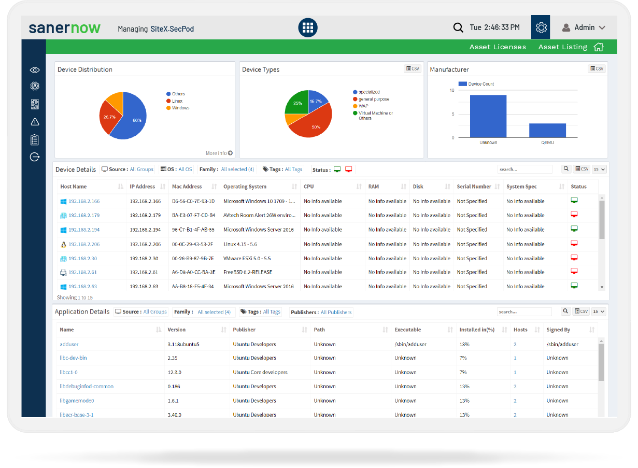Screen dimensions: 638x468
Task: Expand the Admin user dropdown
Action: [x=584, y=27]
